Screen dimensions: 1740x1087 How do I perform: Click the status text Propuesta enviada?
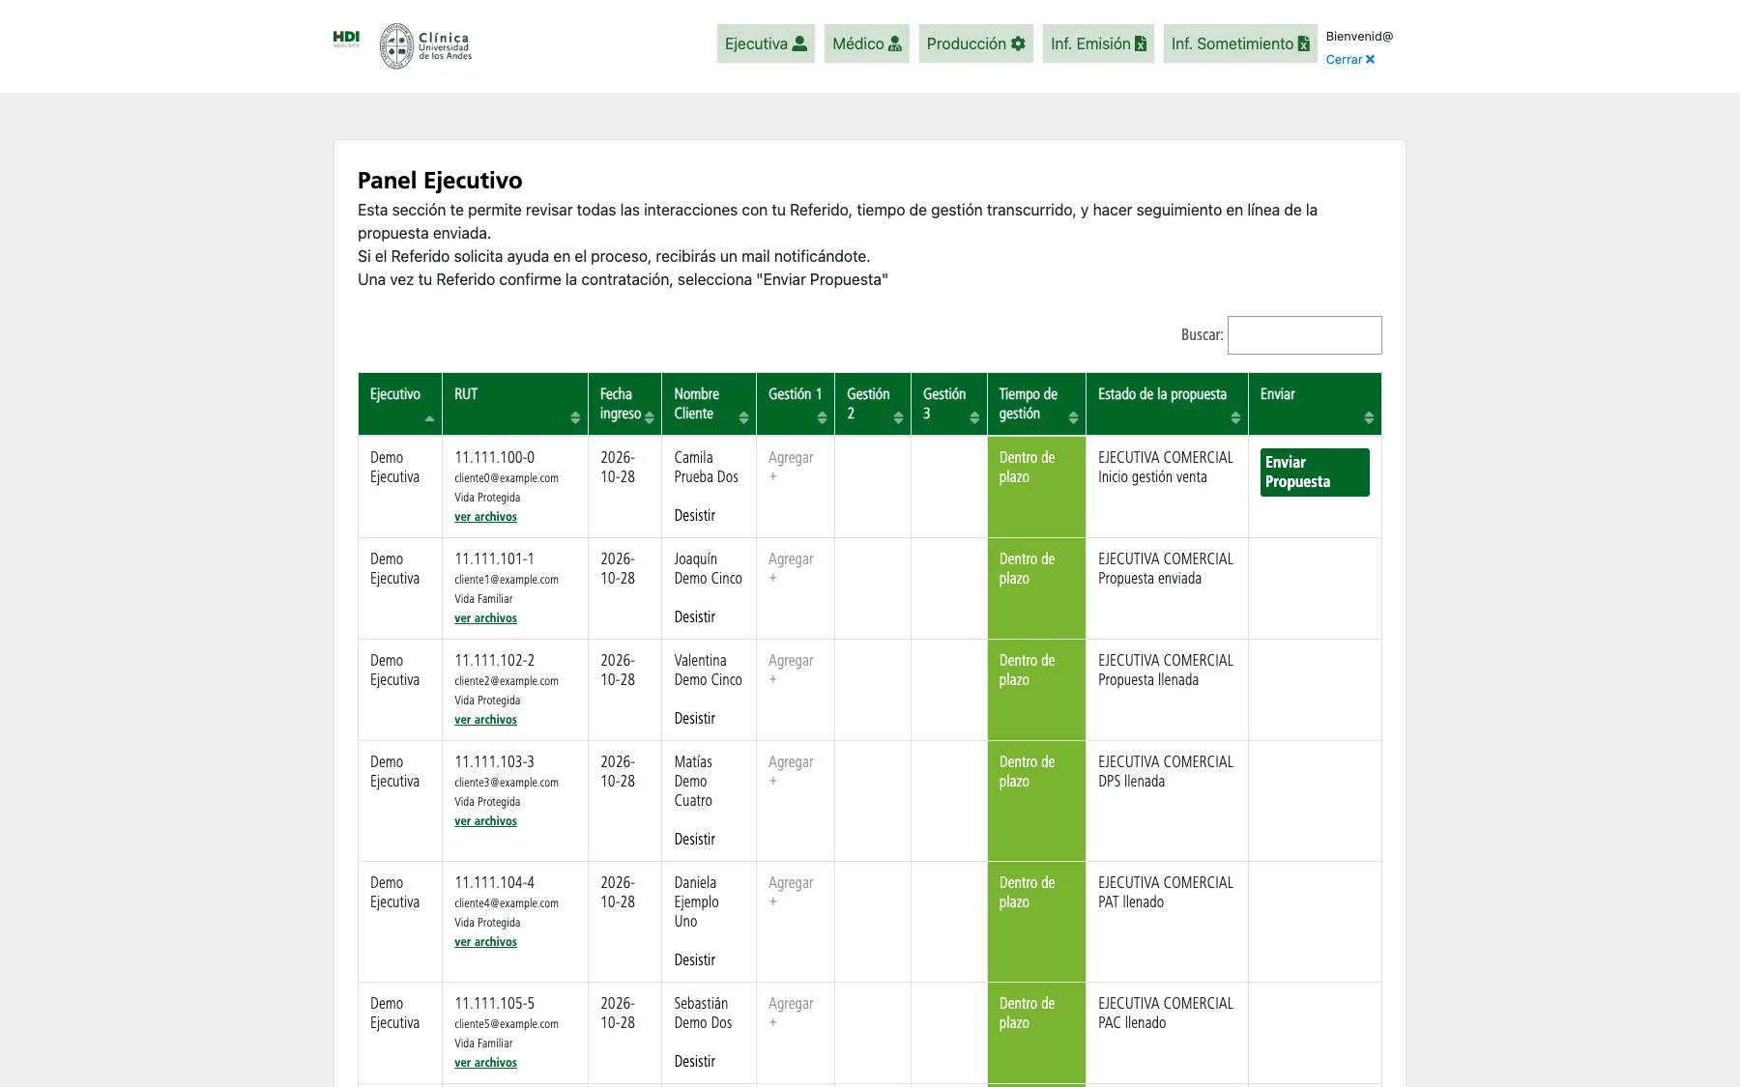(1149, 579)
